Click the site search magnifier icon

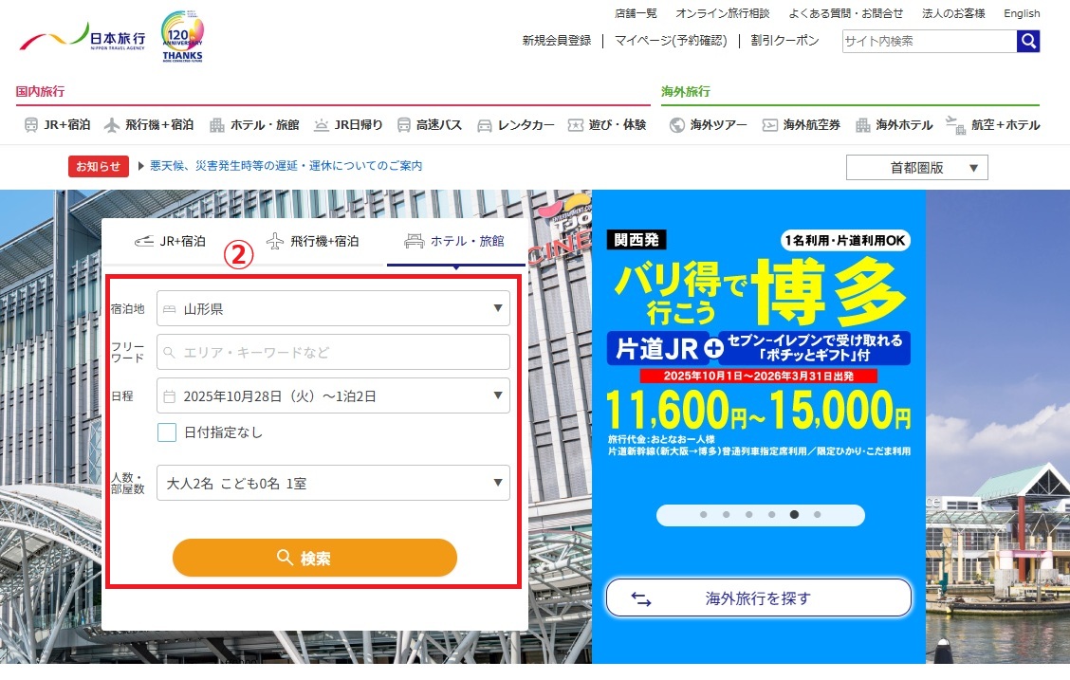1028,41
